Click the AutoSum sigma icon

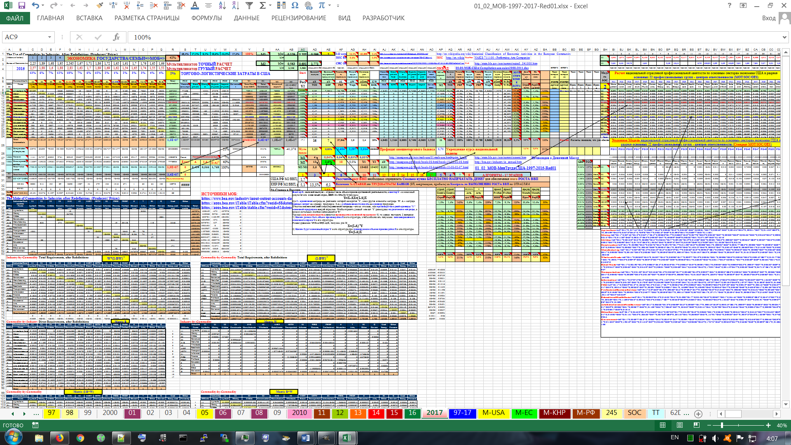click(262, 6)
